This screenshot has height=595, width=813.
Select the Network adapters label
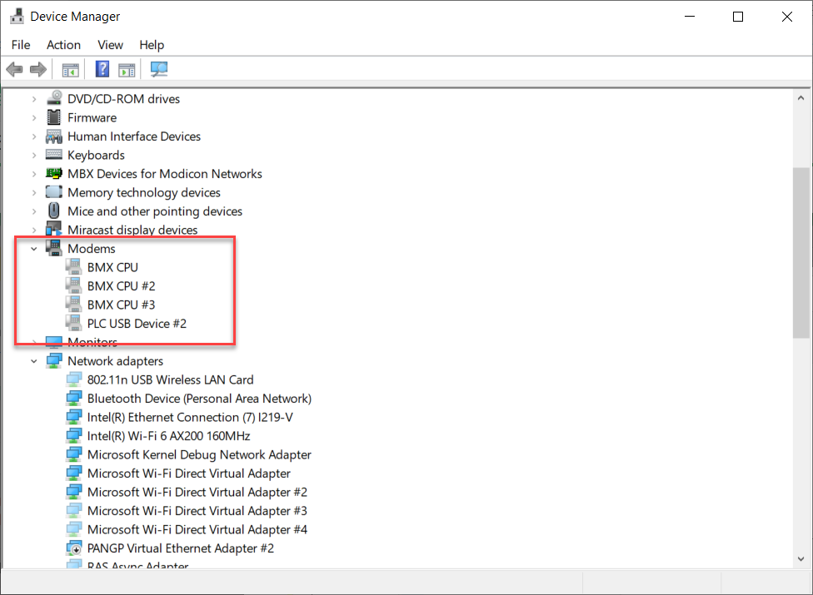tap(115, 361)
